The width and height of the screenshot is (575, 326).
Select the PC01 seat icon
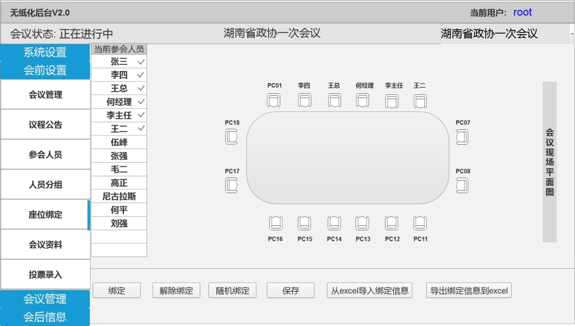pyautogui.click(x=274, y=100)
